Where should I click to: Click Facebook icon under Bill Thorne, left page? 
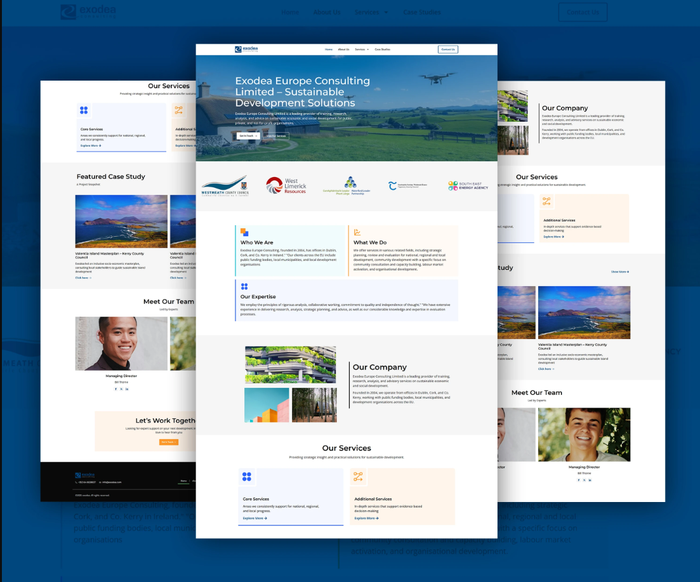coord(116,389)
